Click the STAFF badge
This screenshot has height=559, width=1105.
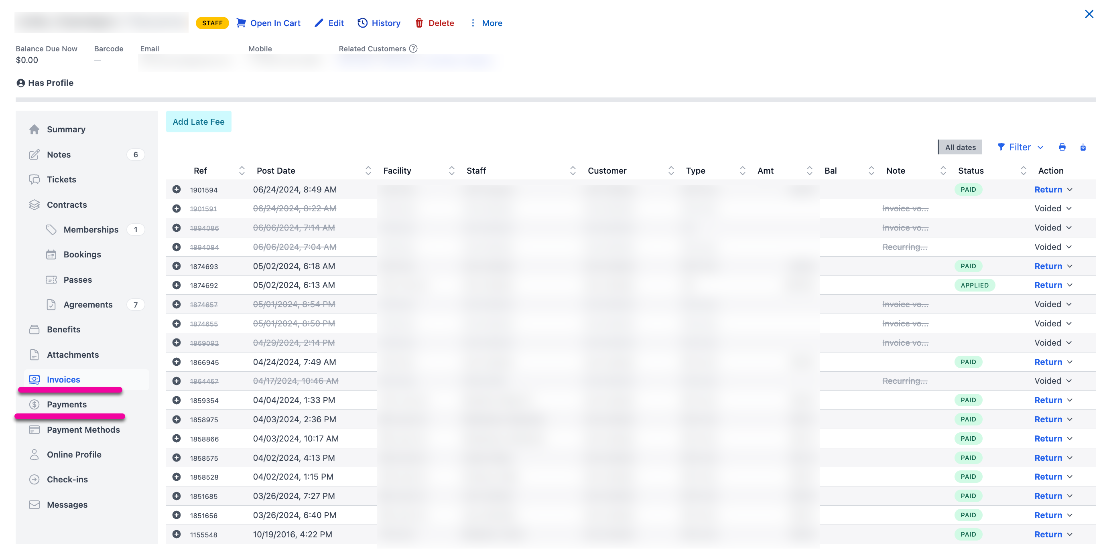tap(212, 23)
